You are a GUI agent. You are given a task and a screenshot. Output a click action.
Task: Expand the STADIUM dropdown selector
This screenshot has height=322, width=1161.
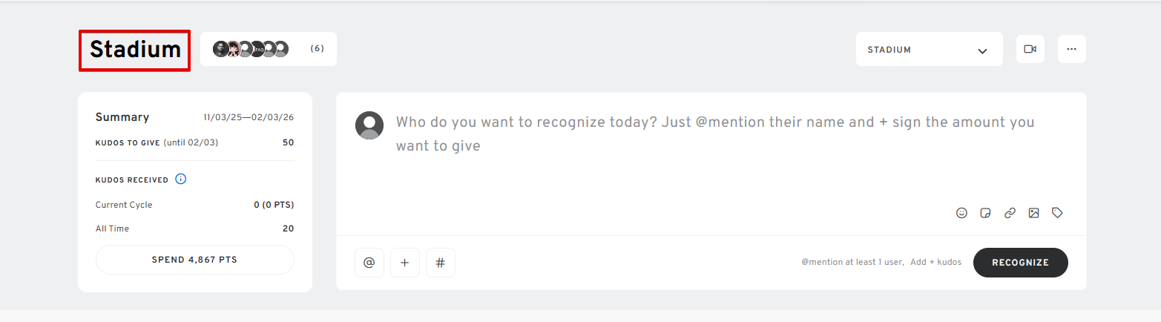pyautogui.click(x=929, y=50)
